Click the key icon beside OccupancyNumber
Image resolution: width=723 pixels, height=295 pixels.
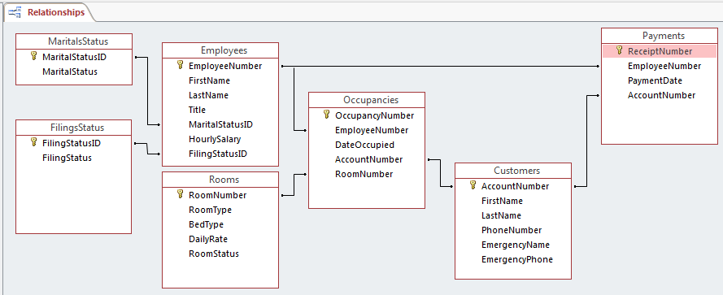click(x=327, y=115)
